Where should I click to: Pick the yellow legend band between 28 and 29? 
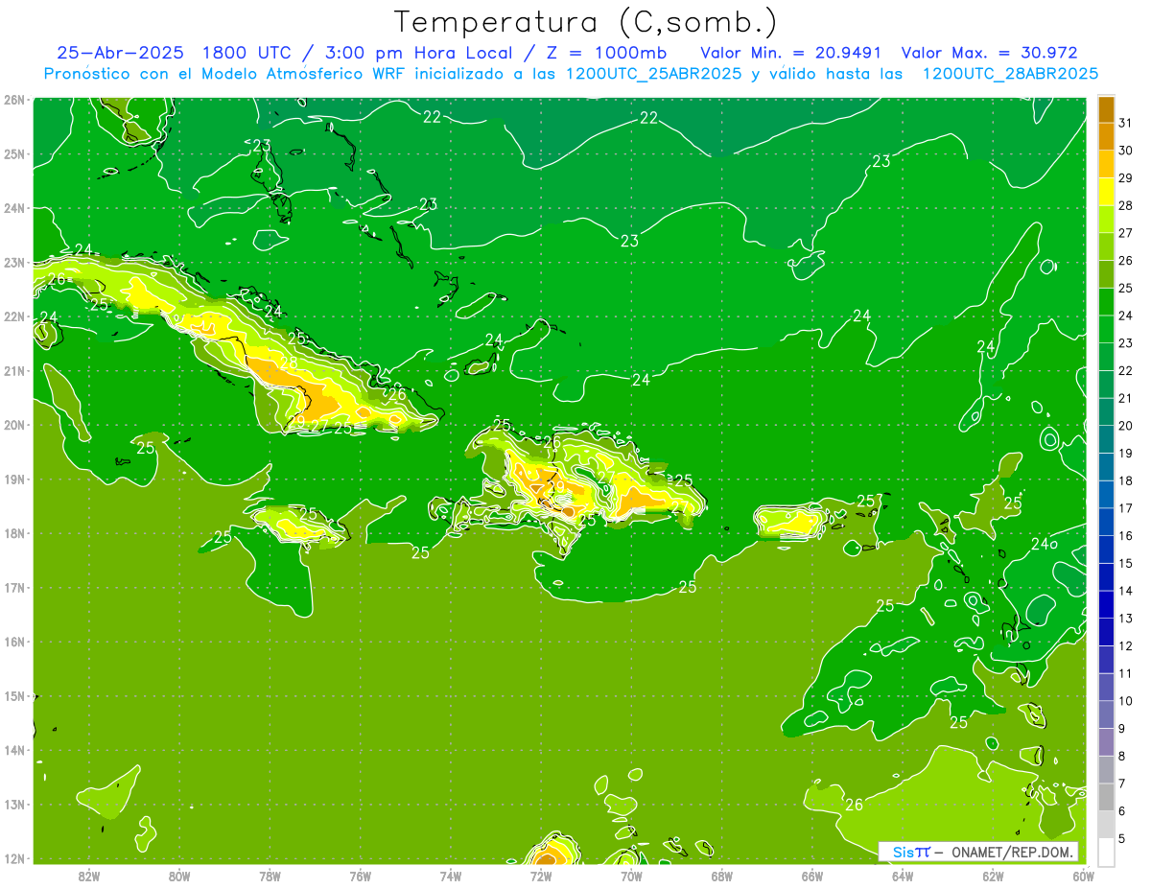tap(1106, 192)
